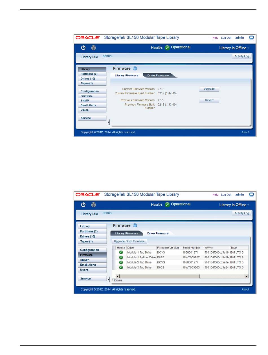
Task: Click the locate beacon icon in the lower screenshot
Action: pos(93,205)
